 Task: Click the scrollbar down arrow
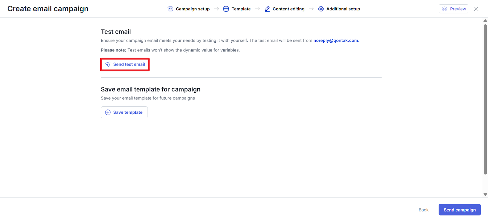click(485, 194)
